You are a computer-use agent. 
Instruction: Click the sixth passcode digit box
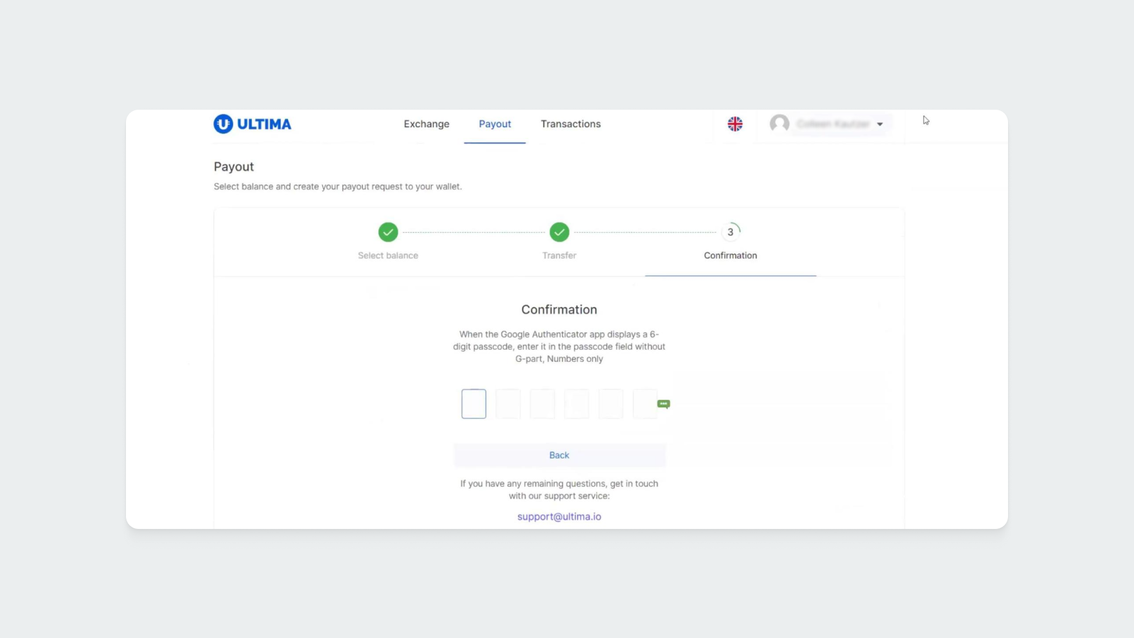[644, 403]
